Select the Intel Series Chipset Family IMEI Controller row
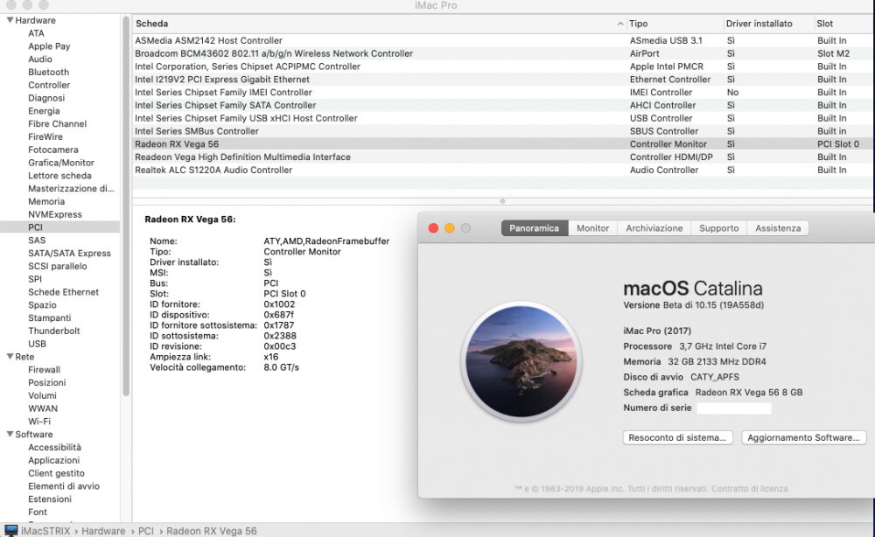The width and height of the screenshot is (875, 537). pyautogui.click(x=502, y=92)
